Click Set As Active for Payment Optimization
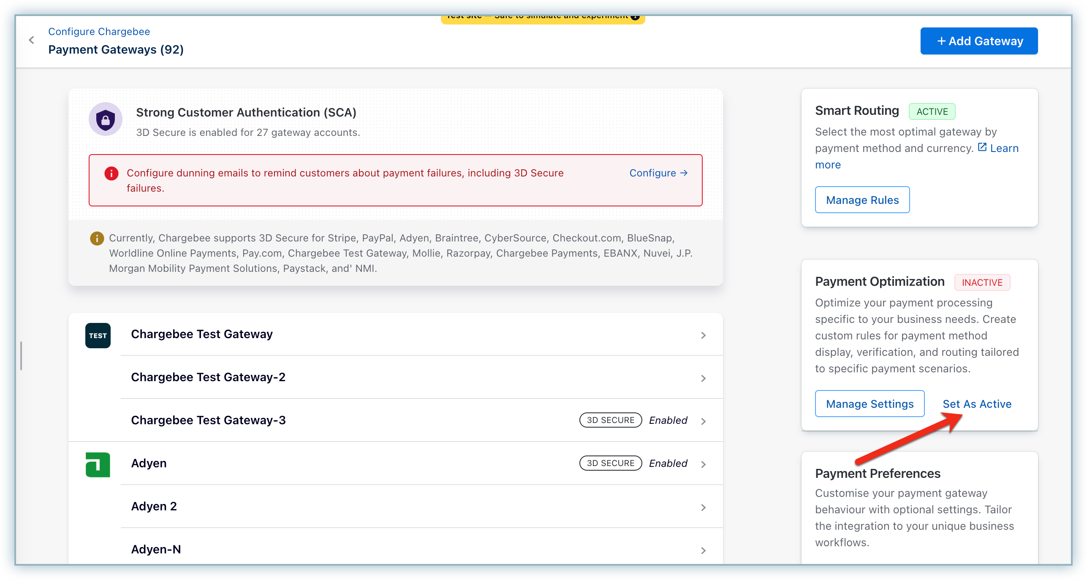Viewport: 1087px width, 580px height. 977,404
